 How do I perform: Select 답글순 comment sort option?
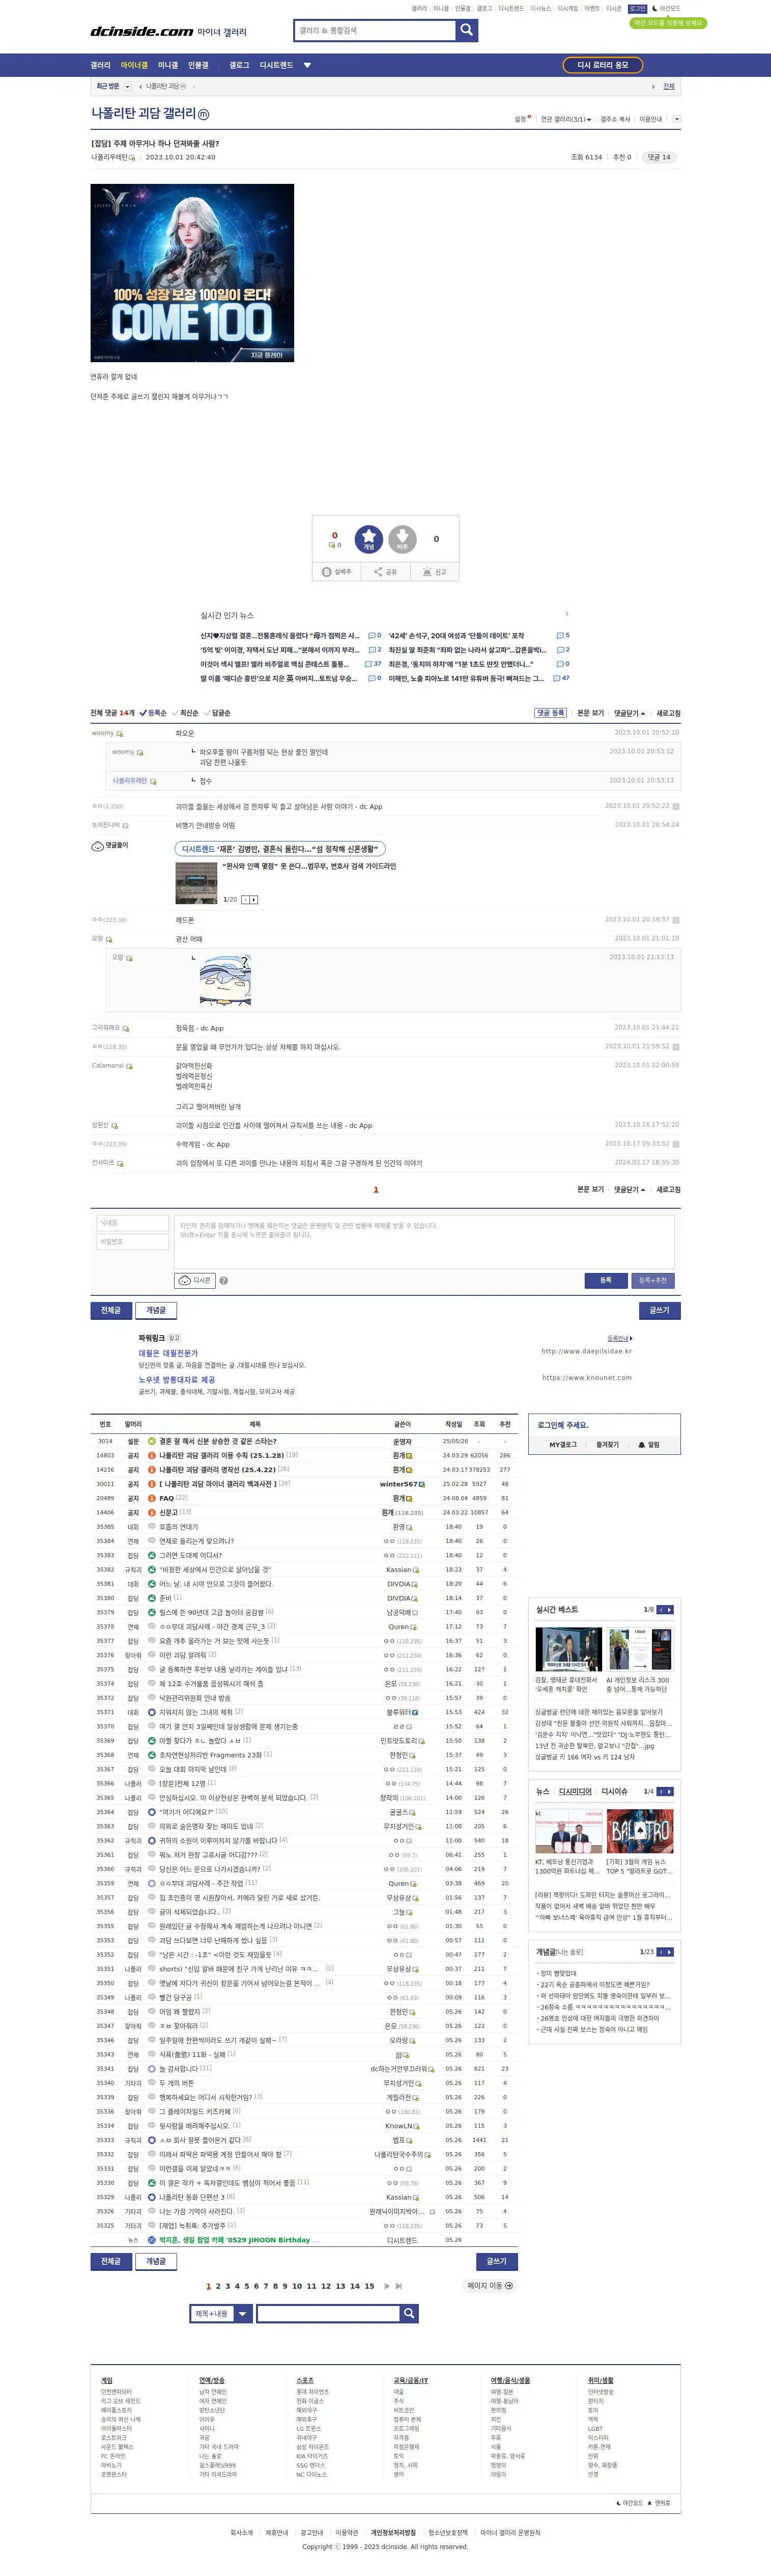pos(218,713)
